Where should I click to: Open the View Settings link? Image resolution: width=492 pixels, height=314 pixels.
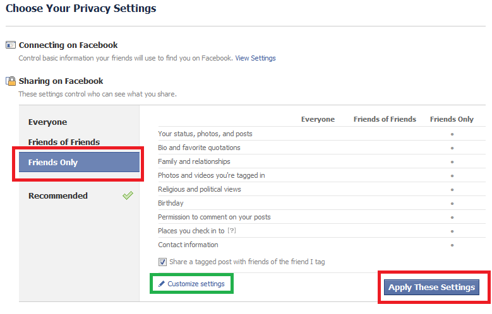click(255, 58)
